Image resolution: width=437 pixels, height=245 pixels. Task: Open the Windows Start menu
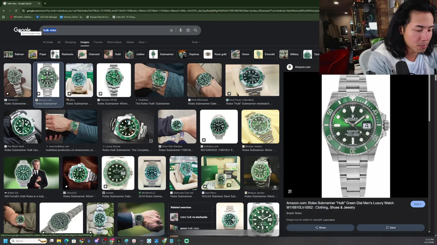tap(5, 241)
